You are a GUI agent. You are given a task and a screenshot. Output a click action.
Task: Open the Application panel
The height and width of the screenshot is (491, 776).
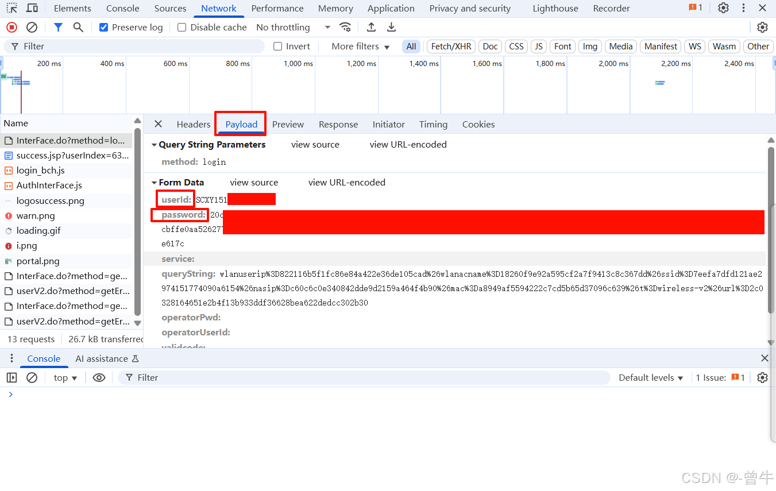point(391,8)
